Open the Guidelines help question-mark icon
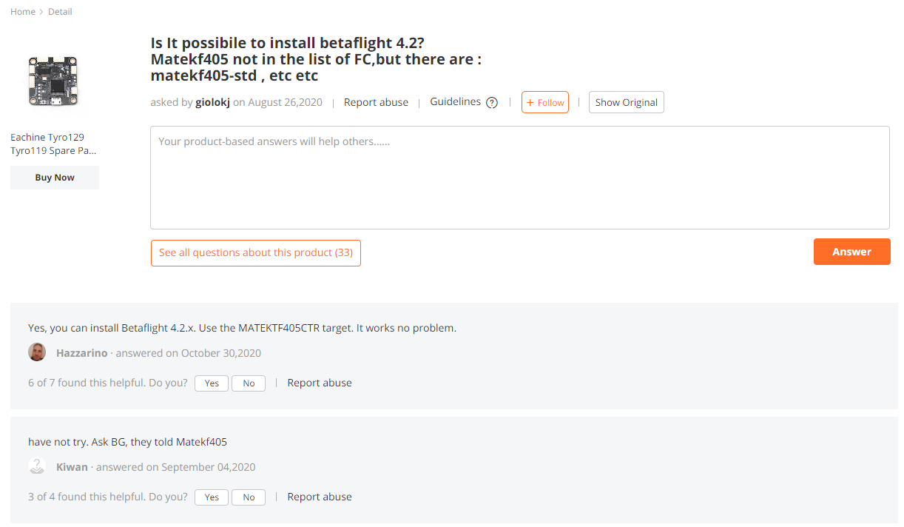 coord(492,102)
